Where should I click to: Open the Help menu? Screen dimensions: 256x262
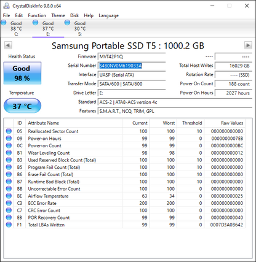click(89, 15)
